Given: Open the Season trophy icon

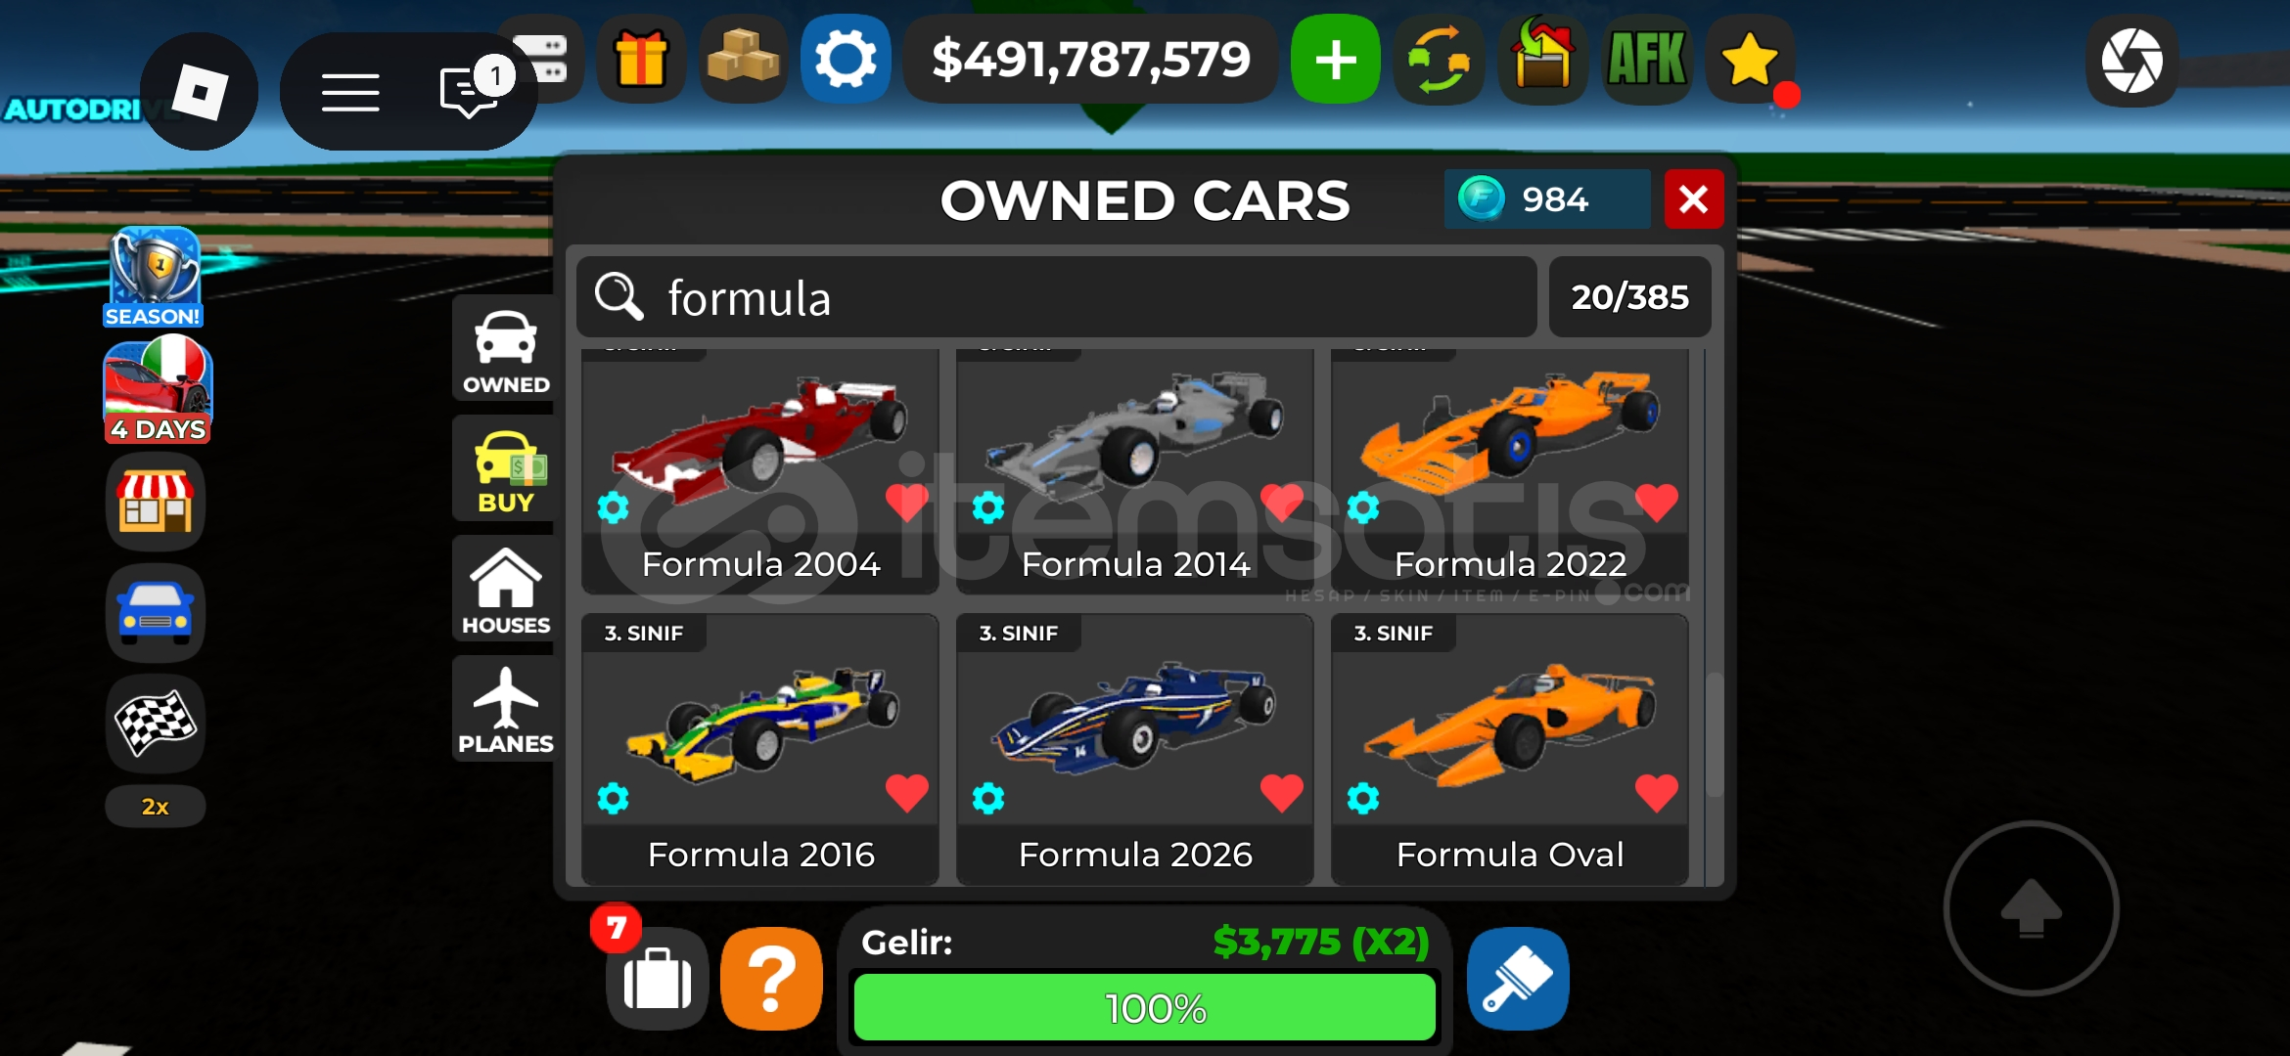Looking at the screenshot, I should pyautogui.click(x=155, y=278).
